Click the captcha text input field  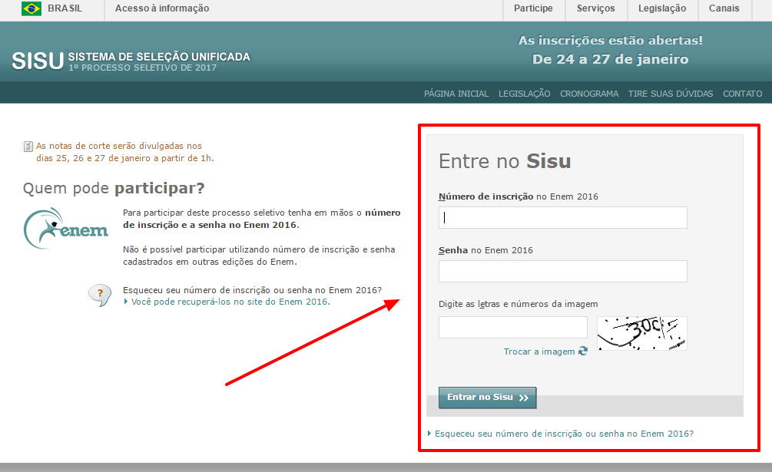[512, 328]
